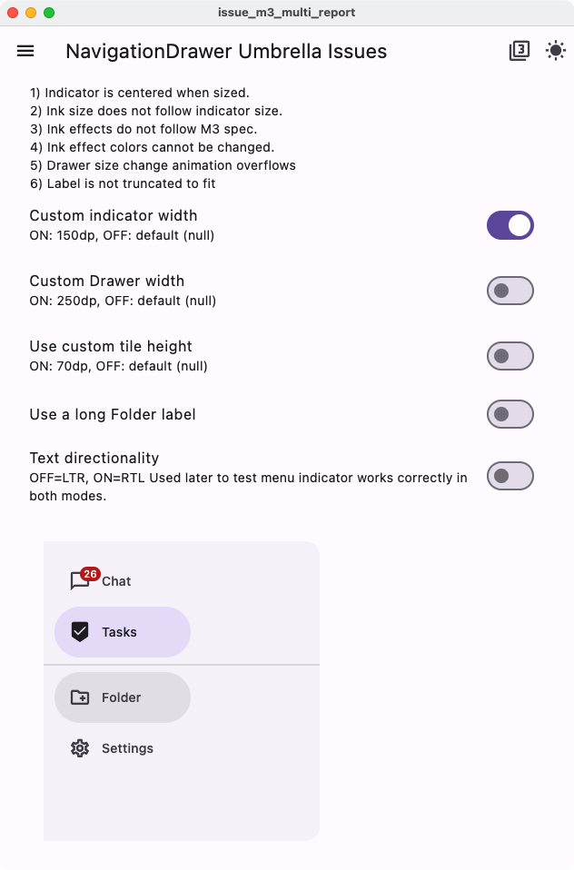Click the NavigationDrawer Umbrella Issues title

[x=224, y=51]
